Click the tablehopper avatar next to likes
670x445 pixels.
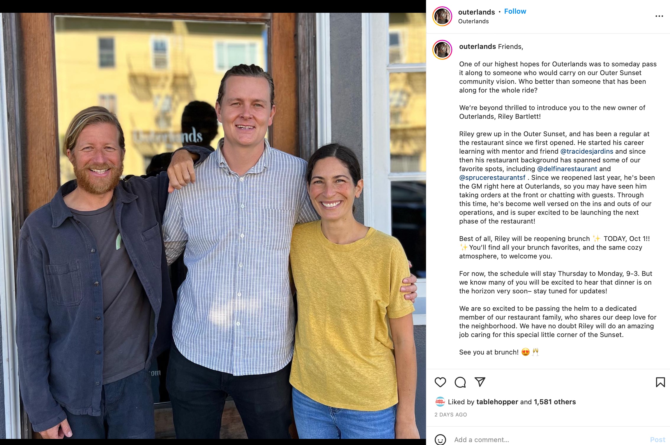point(440,402)
